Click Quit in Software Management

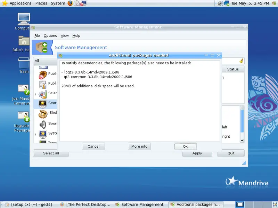click(x=231, y=153)
